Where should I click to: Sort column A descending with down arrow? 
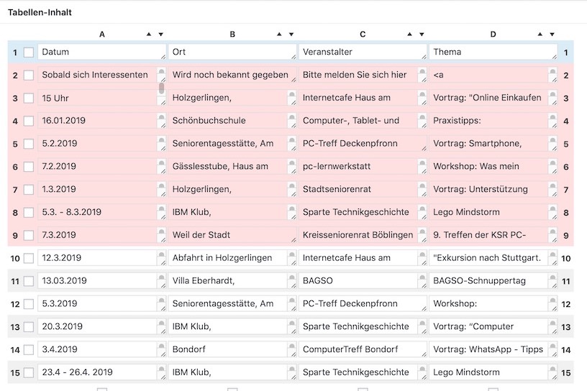point(160,34)
